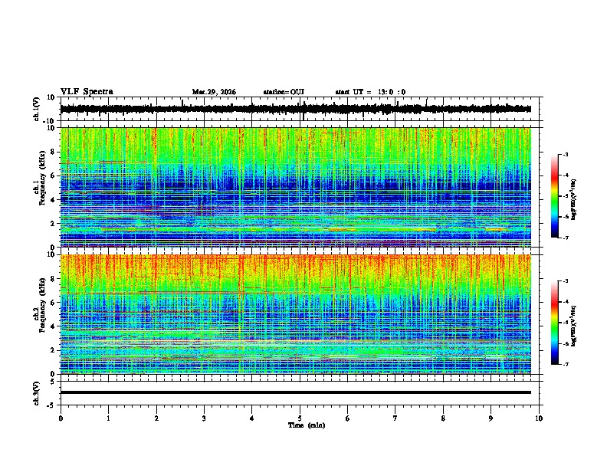607x469 pixels.
Task: Click the ch.1(V) waveform axis label
Action: (x=36, y=109)
